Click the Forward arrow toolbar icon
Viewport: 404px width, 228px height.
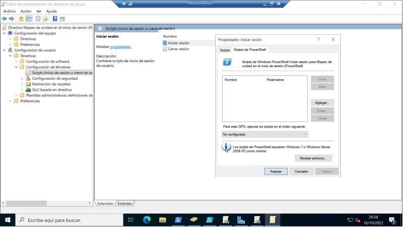11,19
